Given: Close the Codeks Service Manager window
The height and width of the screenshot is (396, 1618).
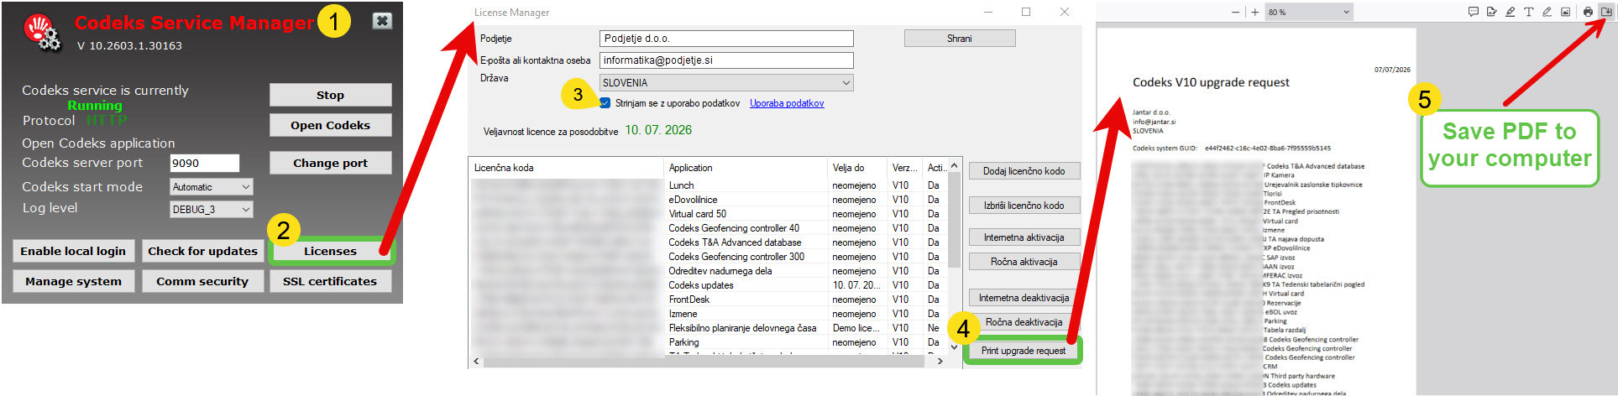Looking at the screenshot, I should pos(382,21).
